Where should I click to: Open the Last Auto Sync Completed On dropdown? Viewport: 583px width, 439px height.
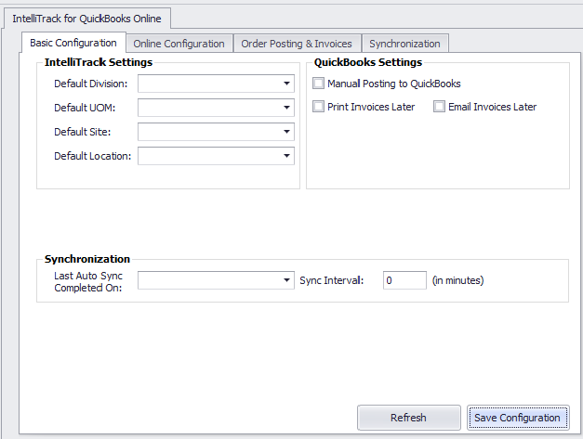pyautogui.click(x=286, y=280)
